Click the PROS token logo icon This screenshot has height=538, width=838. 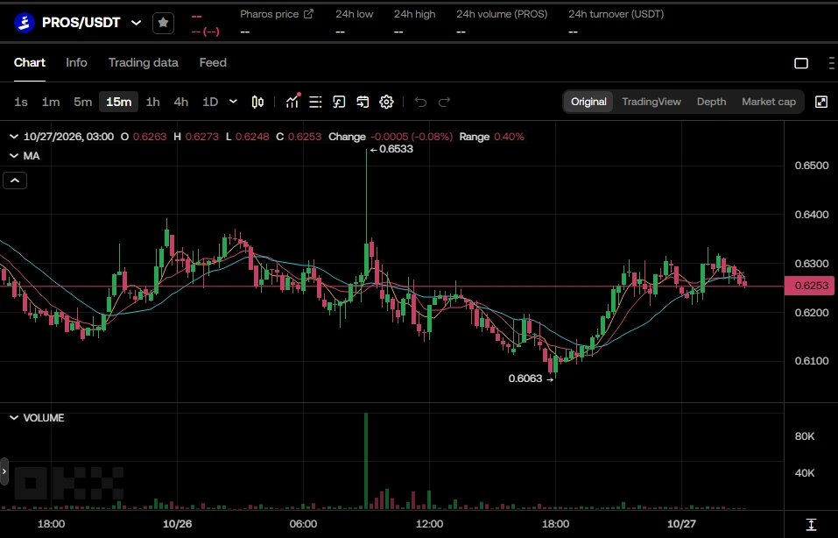[x=24, y=23]
